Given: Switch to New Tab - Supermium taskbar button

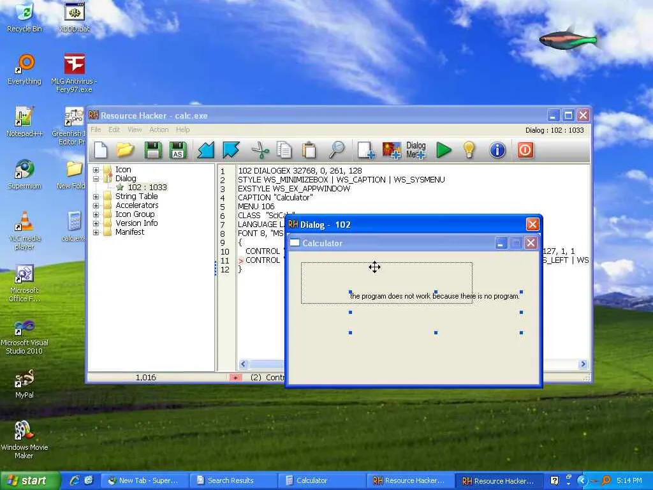Looking at the screenshot, I should (144, 480).
